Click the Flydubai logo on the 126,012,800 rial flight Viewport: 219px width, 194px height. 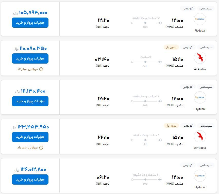coord(200,176)
